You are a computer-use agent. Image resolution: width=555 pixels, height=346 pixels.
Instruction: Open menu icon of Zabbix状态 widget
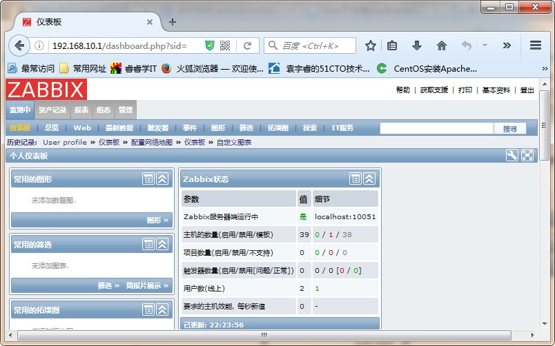coord(356,179)
